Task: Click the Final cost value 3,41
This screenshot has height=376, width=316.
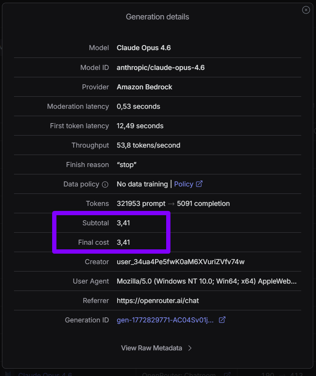Action: coord(123,242)
